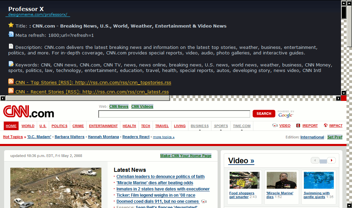The width and height of the screenshot is (352, 208).
Task: Click the panel's horizontal scroll right arrow
Action: [338, 98]
